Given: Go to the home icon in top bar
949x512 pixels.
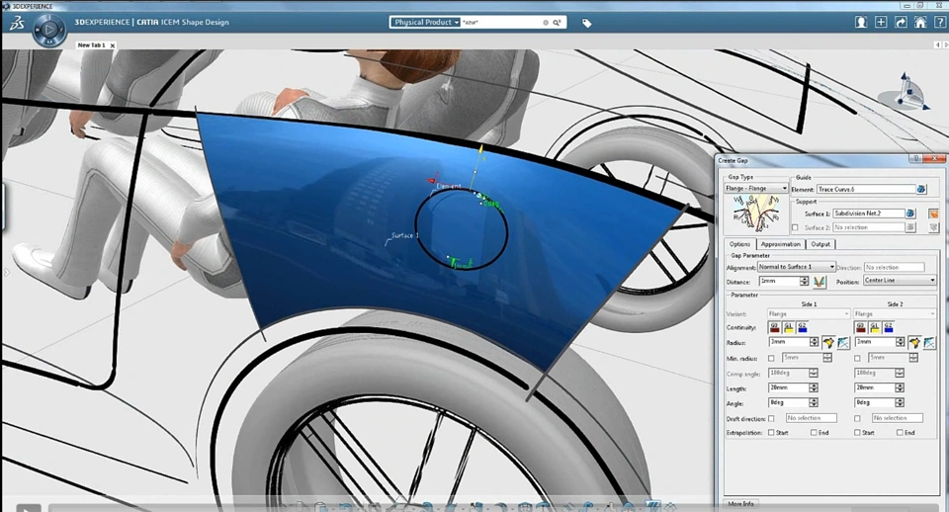Looking at the screenshot, I should coord(920,23).
